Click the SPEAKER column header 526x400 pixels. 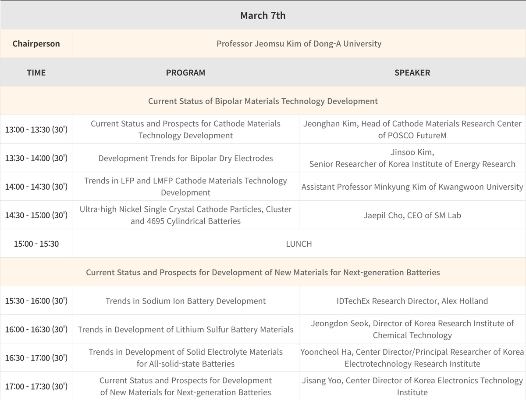(x=412, y=72)
